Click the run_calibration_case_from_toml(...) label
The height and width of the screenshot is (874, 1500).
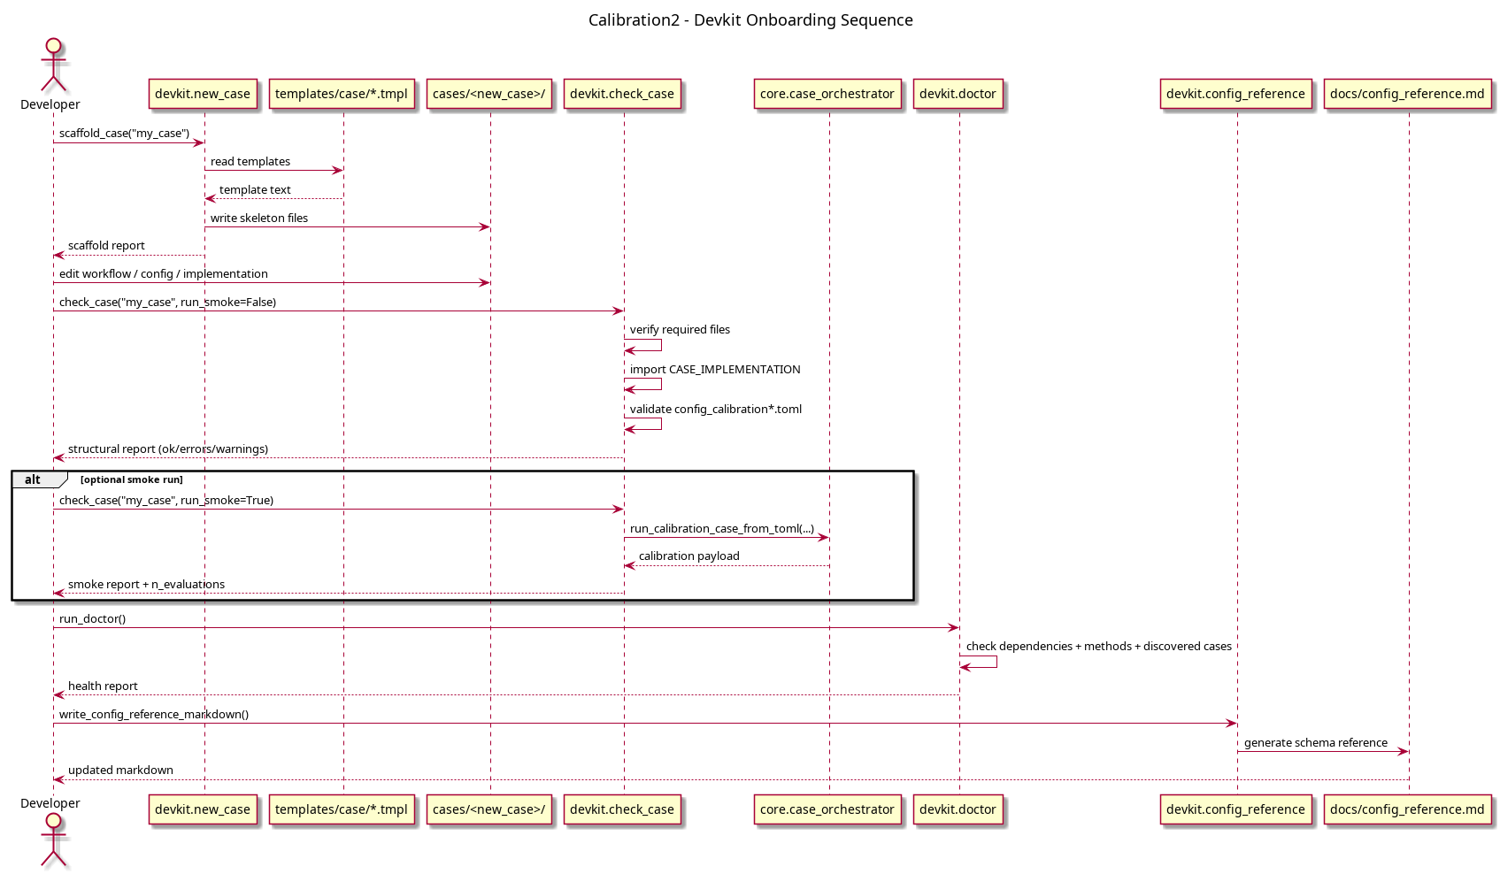pos(722,529)
